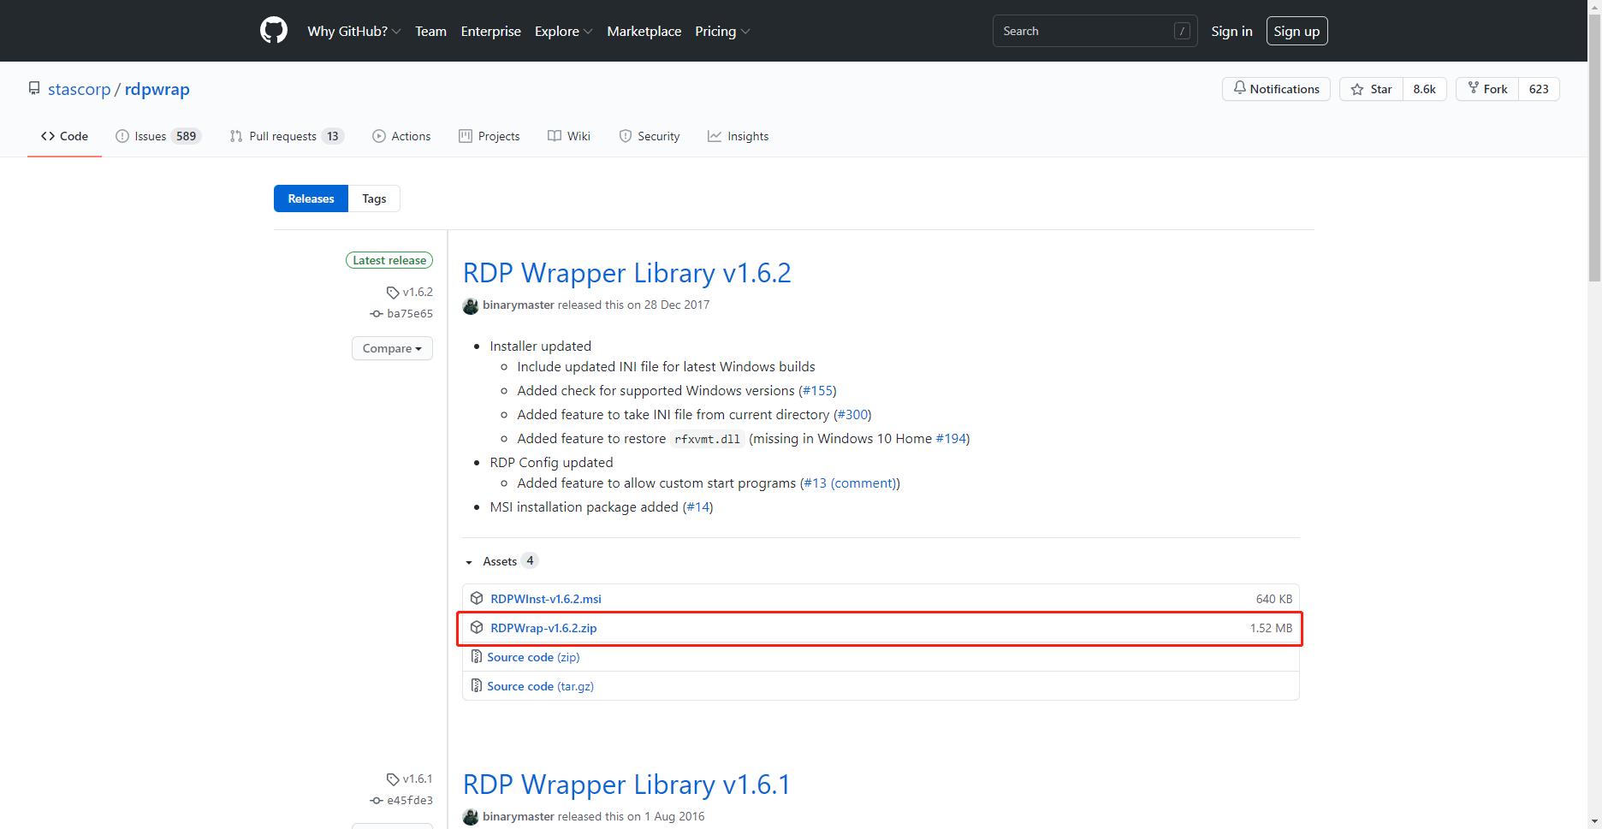This screenshot has width=1602, height=829.
Task: Download RDPWrap-v1.6.2.zip
Action: point(543,628)
